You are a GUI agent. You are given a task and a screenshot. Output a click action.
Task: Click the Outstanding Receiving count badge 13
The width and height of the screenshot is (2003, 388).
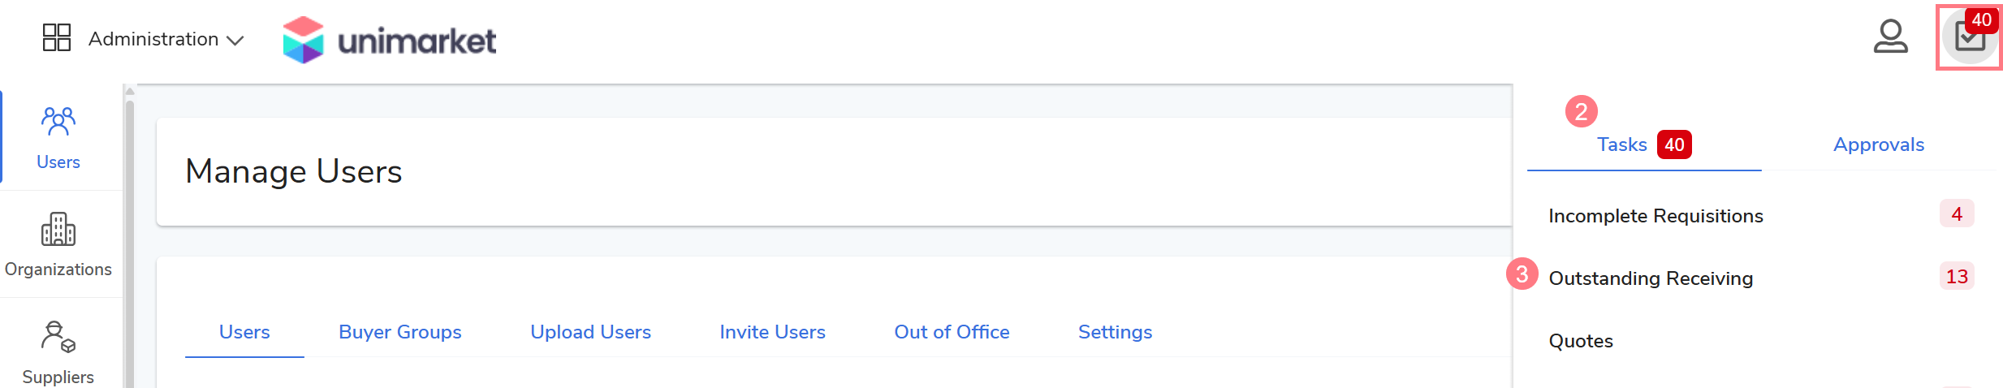tap(1956, 277)
